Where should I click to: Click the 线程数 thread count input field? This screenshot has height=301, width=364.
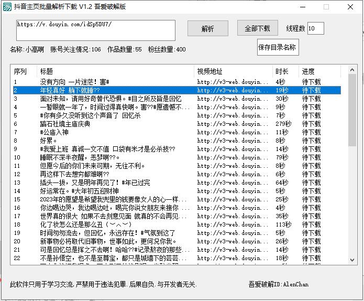point(315,28)
